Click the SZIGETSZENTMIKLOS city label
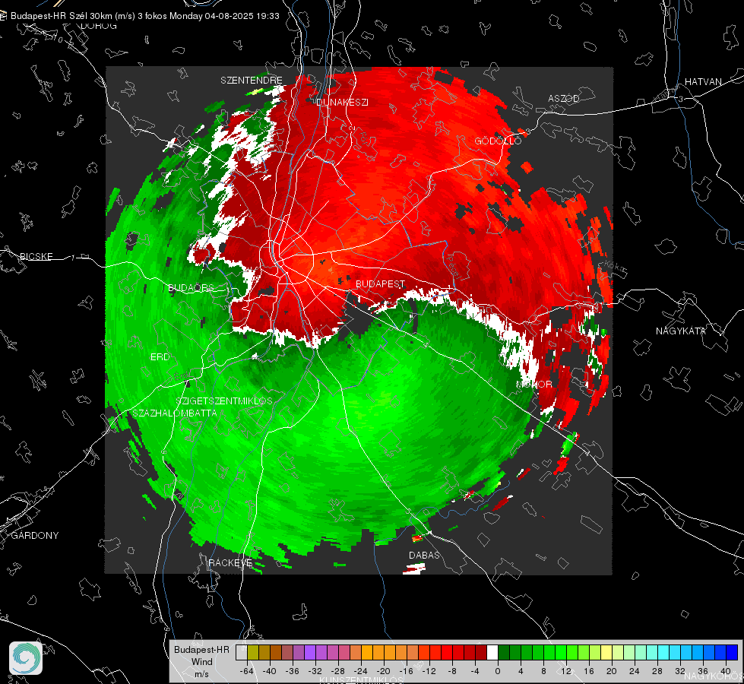The height and width of the screenshot is (684, 744). pyautogui.click(x=224, y=401)
